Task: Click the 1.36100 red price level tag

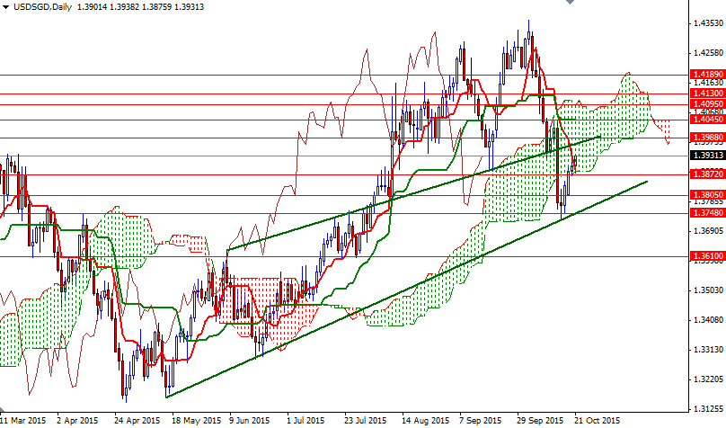Action: tap(707, 256)
